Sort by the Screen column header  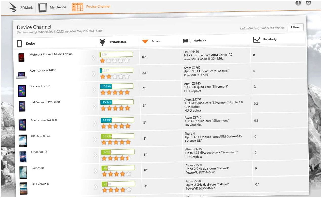coord(156,41)
